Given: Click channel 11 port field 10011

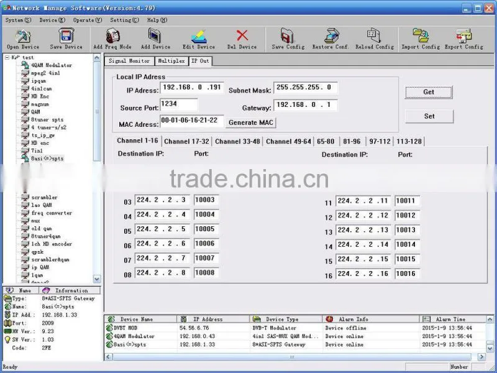Looking at the screenshot, I should pos(408,201).
